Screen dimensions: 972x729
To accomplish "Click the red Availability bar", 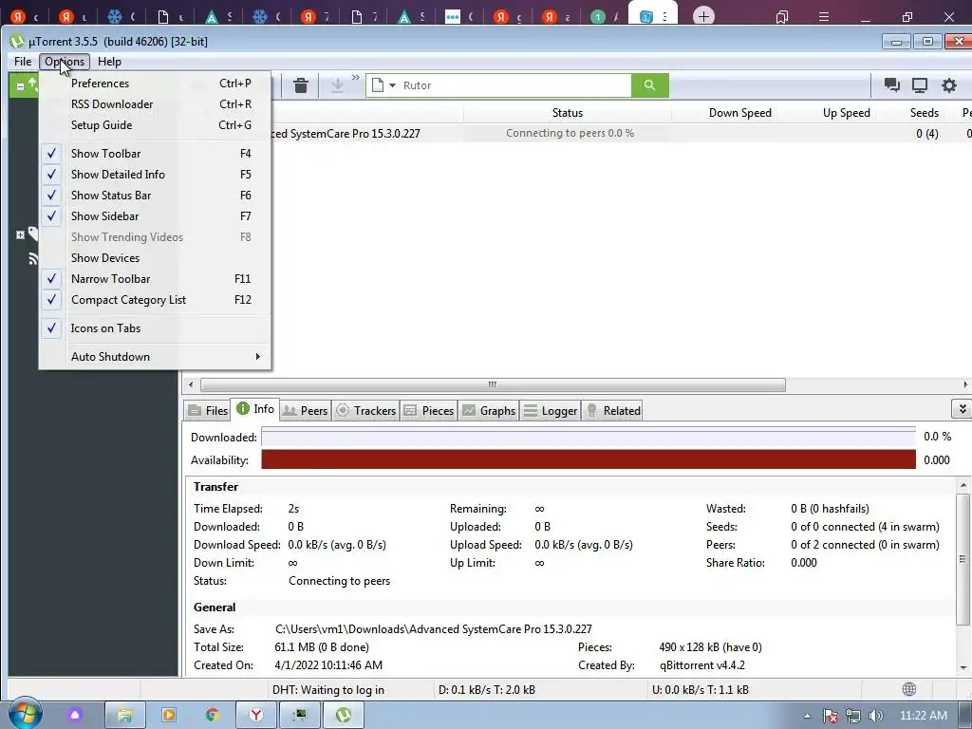I will (589, 459).
